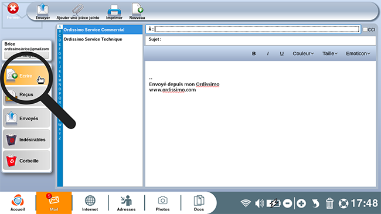Open help with the lifebuoy icon
The width and height of the screenshot is (381, 214).
(x=343, y=203)
